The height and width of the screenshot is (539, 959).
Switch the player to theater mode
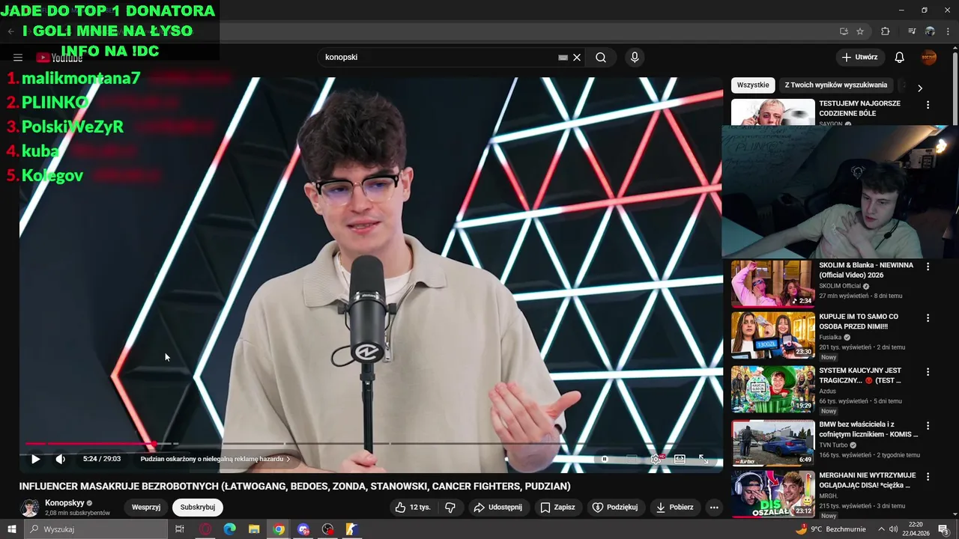680,459
